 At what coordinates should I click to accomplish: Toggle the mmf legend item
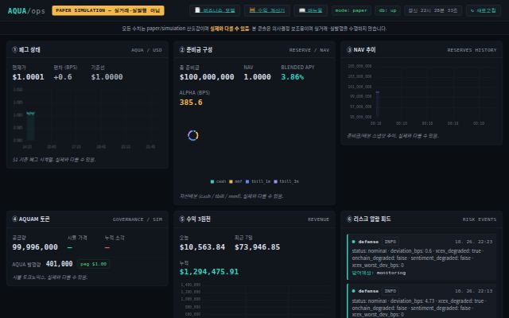pyautogui.click(x=235, y=181)
